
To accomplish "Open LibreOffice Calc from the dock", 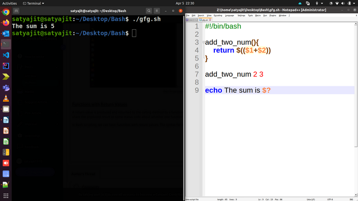I will click(x=6, y=141).
